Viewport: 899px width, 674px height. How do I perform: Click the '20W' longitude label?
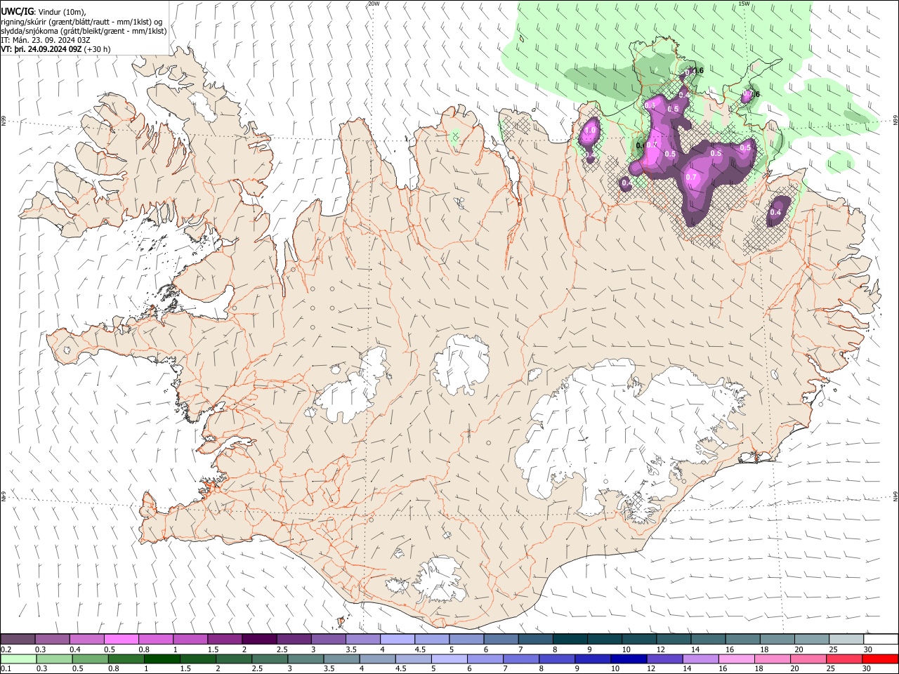tap(374, 4)
